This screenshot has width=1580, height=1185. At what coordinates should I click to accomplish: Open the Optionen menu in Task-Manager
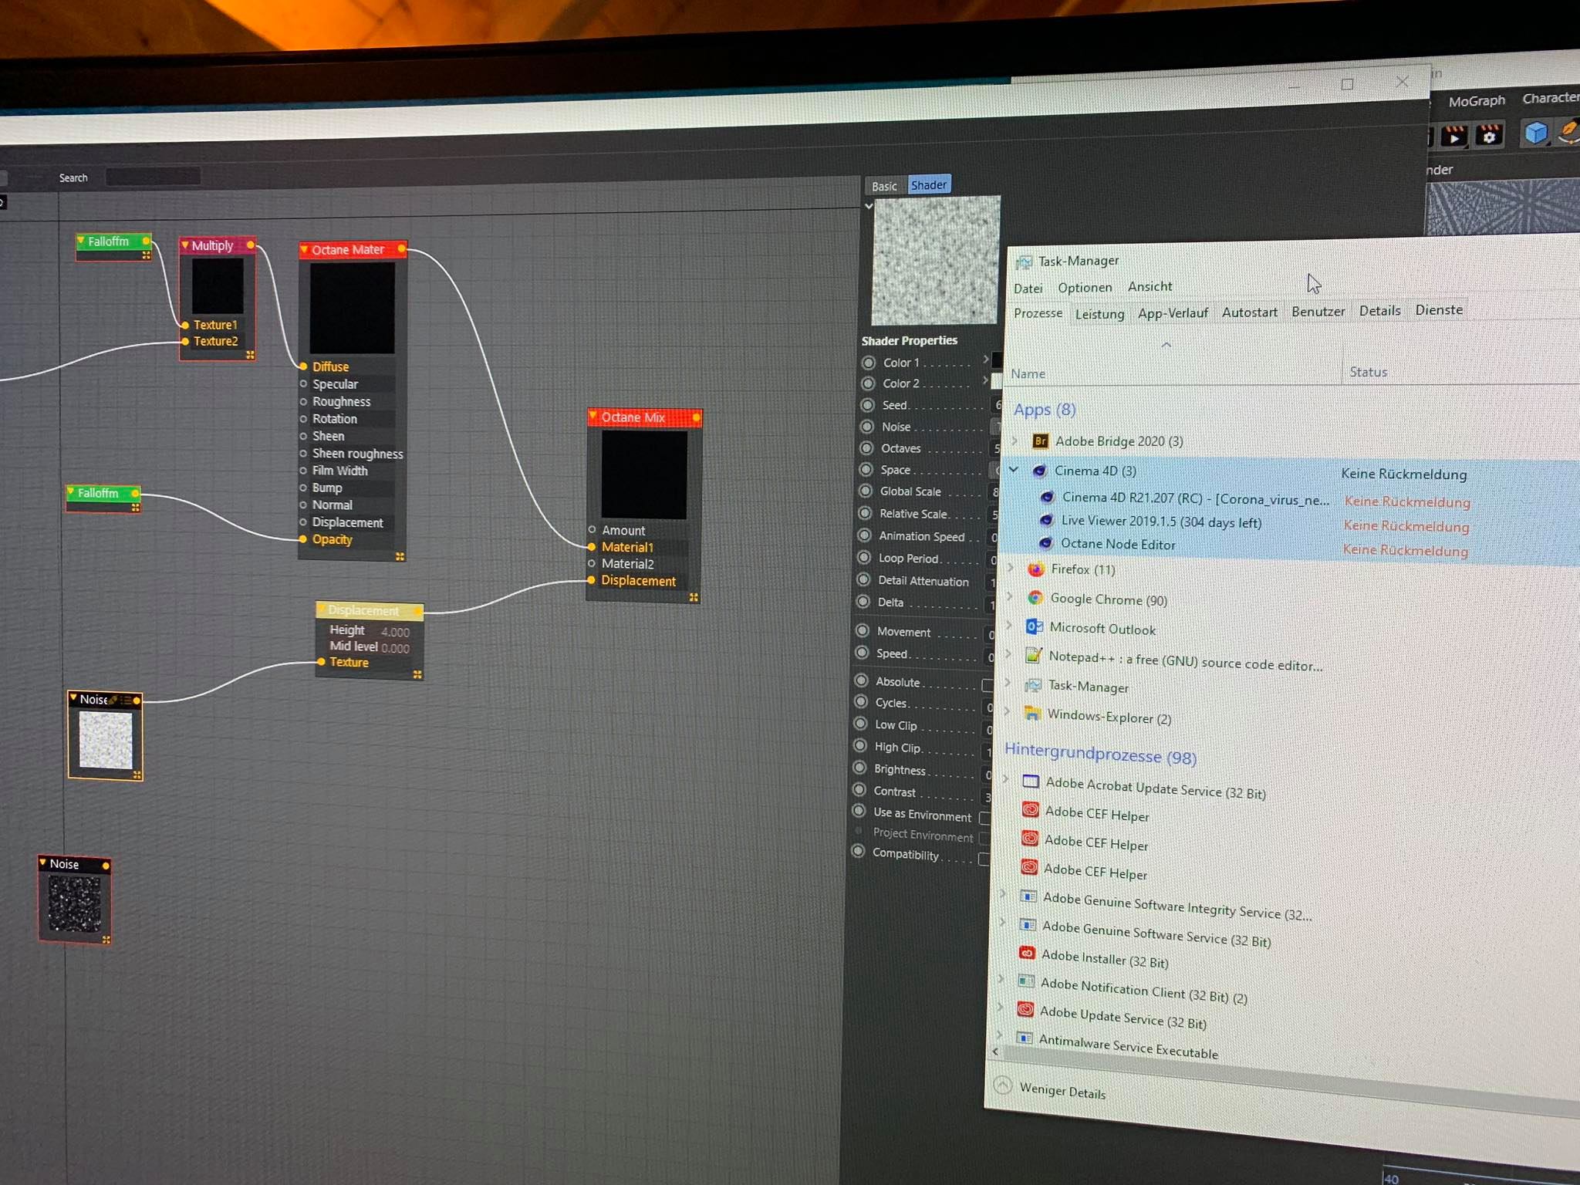1085,288
